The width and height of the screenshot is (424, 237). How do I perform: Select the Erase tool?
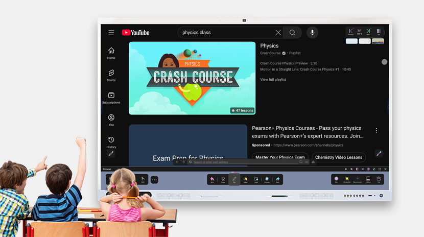click(x=223, y=179)
